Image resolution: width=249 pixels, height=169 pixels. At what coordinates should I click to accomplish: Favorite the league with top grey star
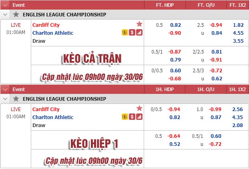pos(16,14)
